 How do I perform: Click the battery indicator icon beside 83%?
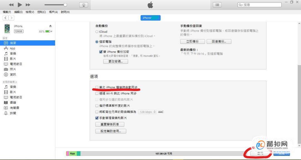(x=48, y=31)
